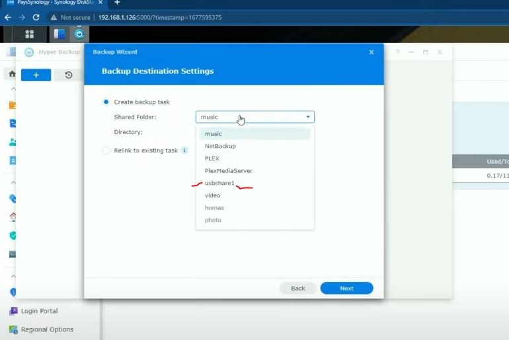Click the browser address bar URL

tap(160, 18)
